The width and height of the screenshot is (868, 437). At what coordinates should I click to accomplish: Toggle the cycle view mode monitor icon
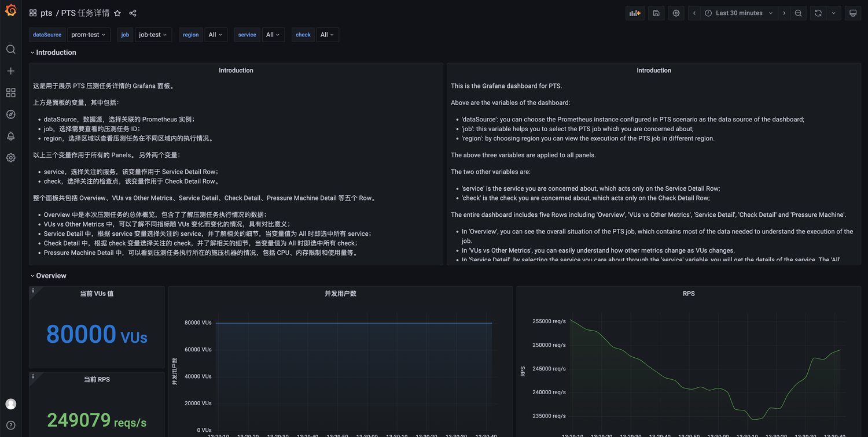point(852,13)
